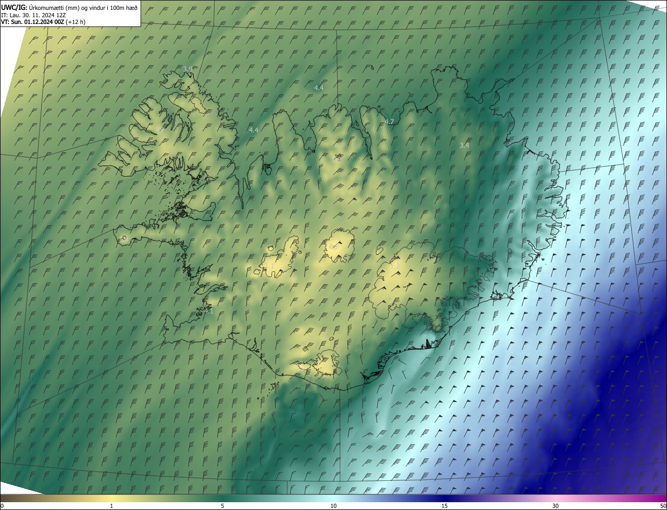Click the "5" tick on the color scale
This screenshot has height=510, width=667.
223,506
